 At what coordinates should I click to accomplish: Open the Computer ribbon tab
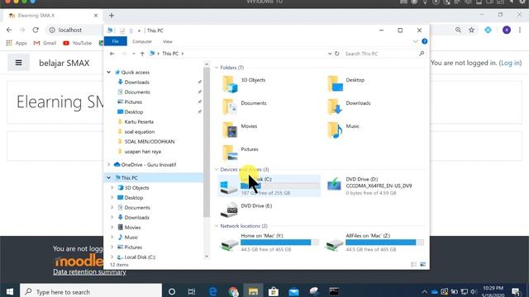tap(142, 41)
